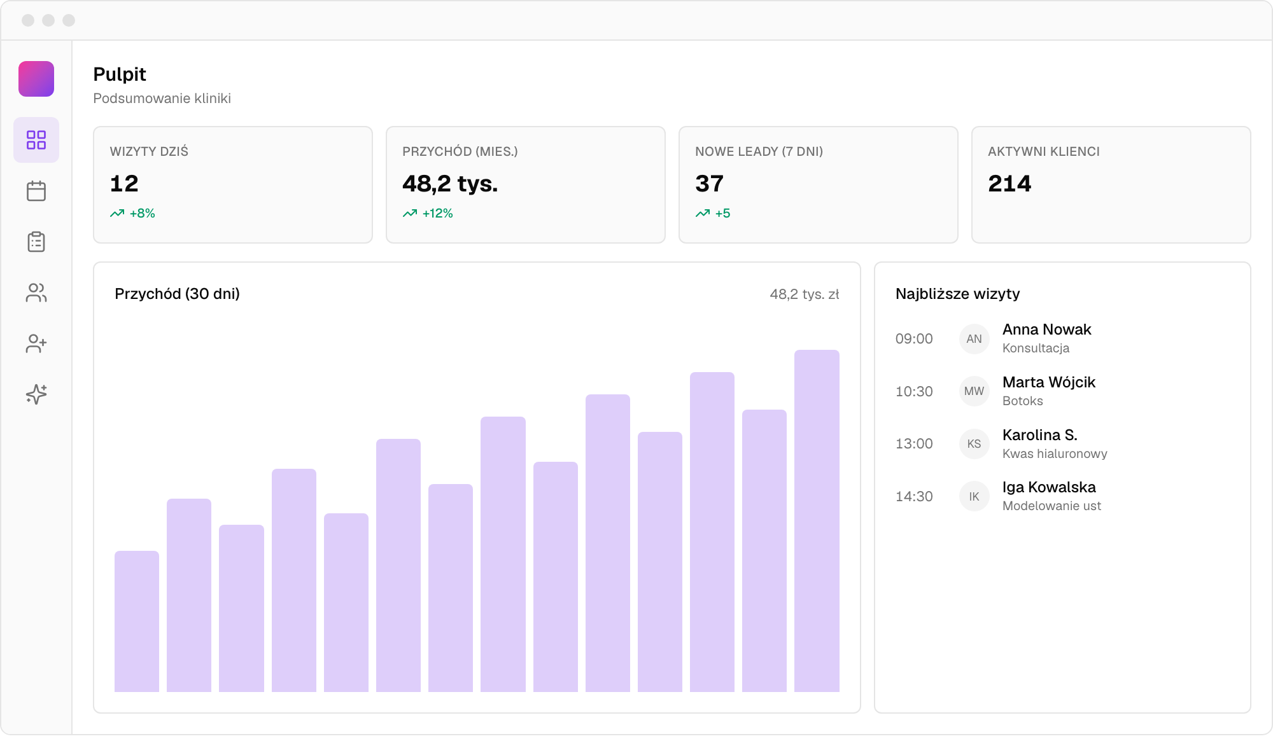Open the calendar icon in sidebar
1273x748 pixels.
coord(36,191)
